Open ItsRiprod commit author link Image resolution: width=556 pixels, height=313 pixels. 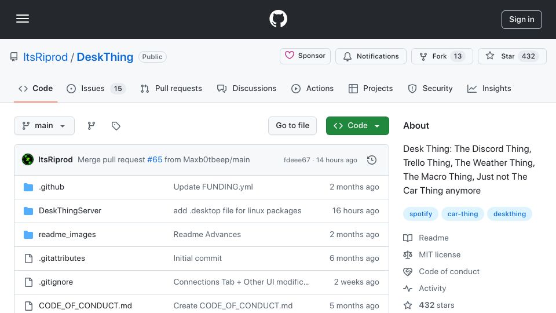pos(56,160)
